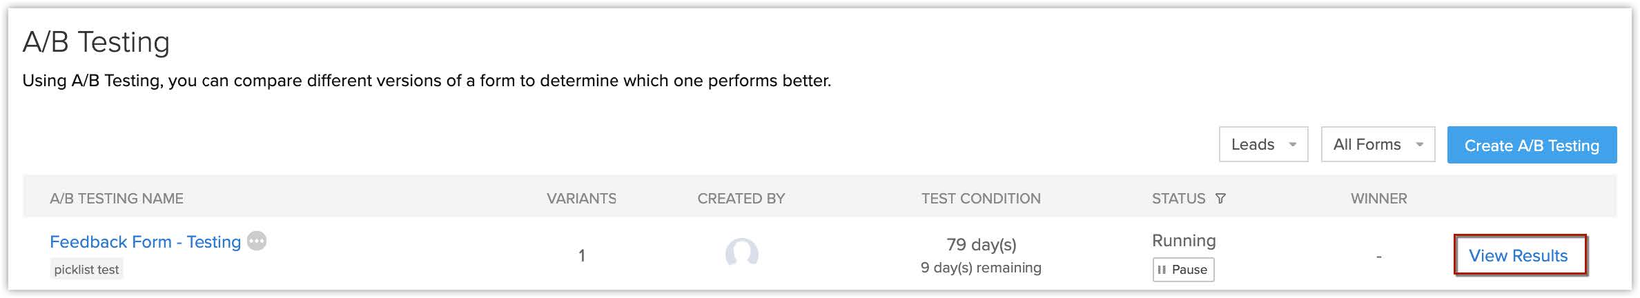Open the All Forms dropdown
This screenshot has height=298, width=1640.
point(1378,145)
